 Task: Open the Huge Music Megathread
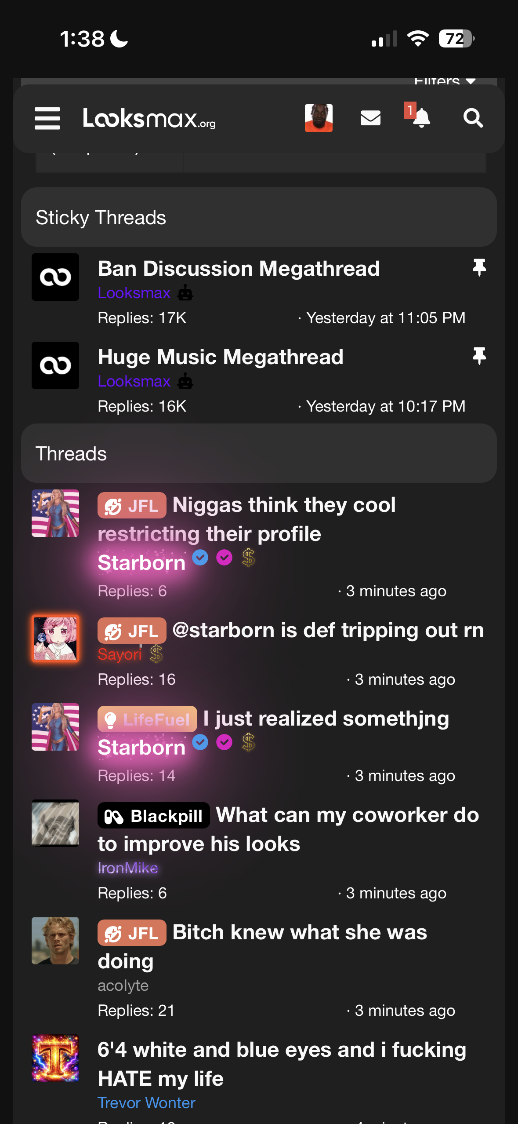click(x=220, y=357)
